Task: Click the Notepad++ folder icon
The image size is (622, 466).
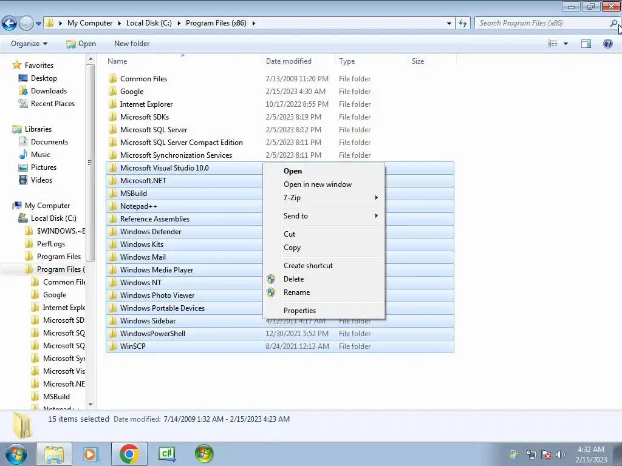Action: click(113, 206)
